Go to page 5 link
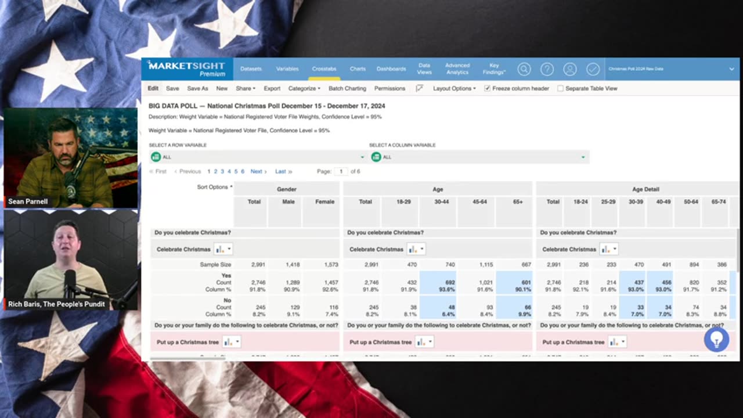The image size is (743, 418). 236,172
